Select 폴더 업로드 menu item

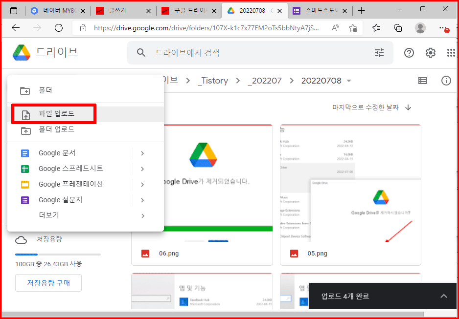point(86,130)
